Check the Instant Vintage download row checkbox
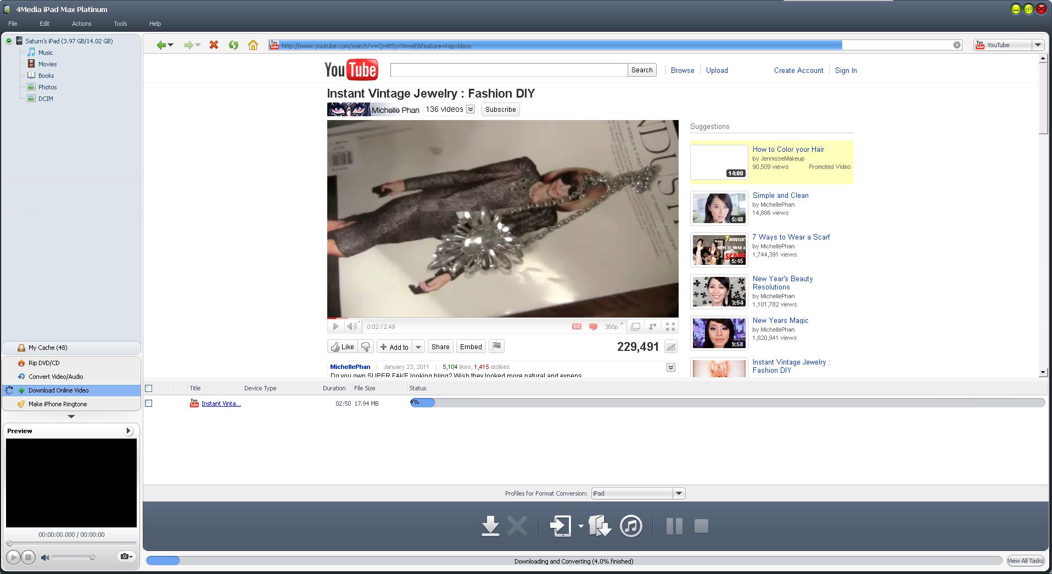 tap(148, 403)
